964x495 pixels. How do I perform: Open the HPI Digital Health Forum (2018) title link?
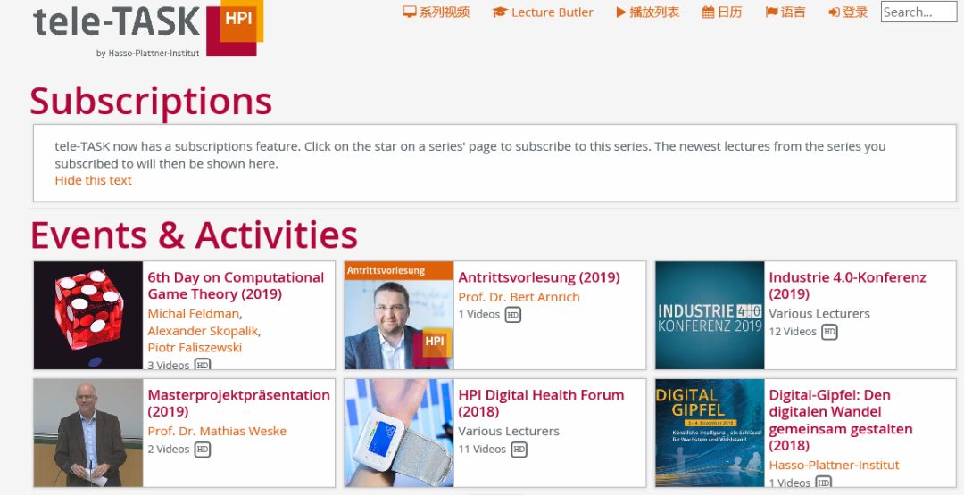(x=541, y=403)
